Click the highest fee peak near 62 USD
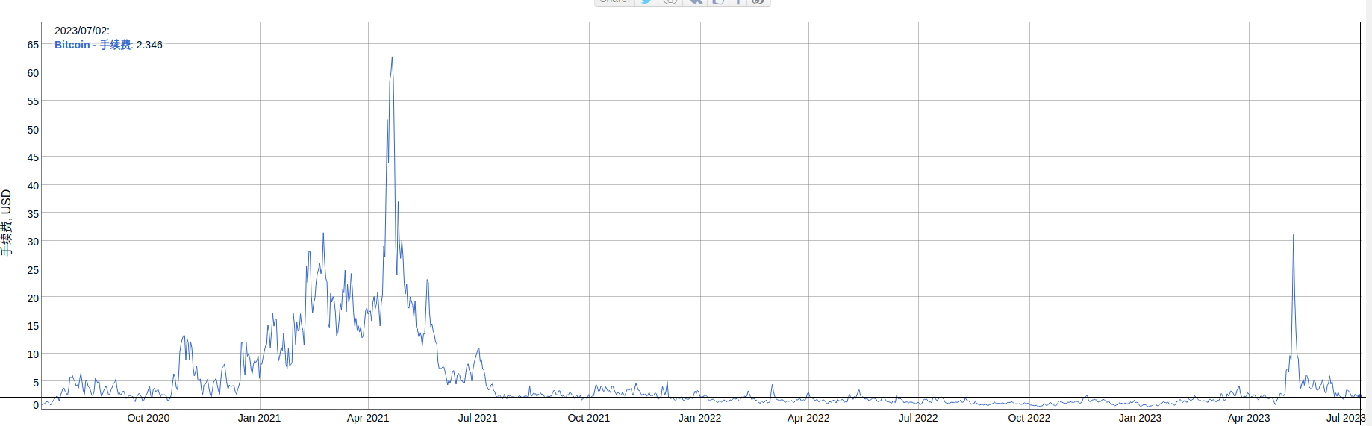 click(392, 58)
